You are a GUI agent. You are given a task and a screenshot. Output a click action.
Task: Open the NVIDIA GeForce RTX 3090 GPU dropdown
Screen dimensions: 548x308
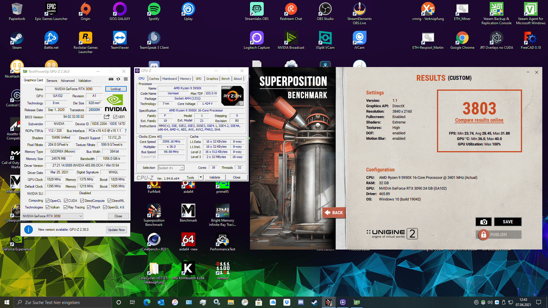pyautogui.click(x=53, y=216)
